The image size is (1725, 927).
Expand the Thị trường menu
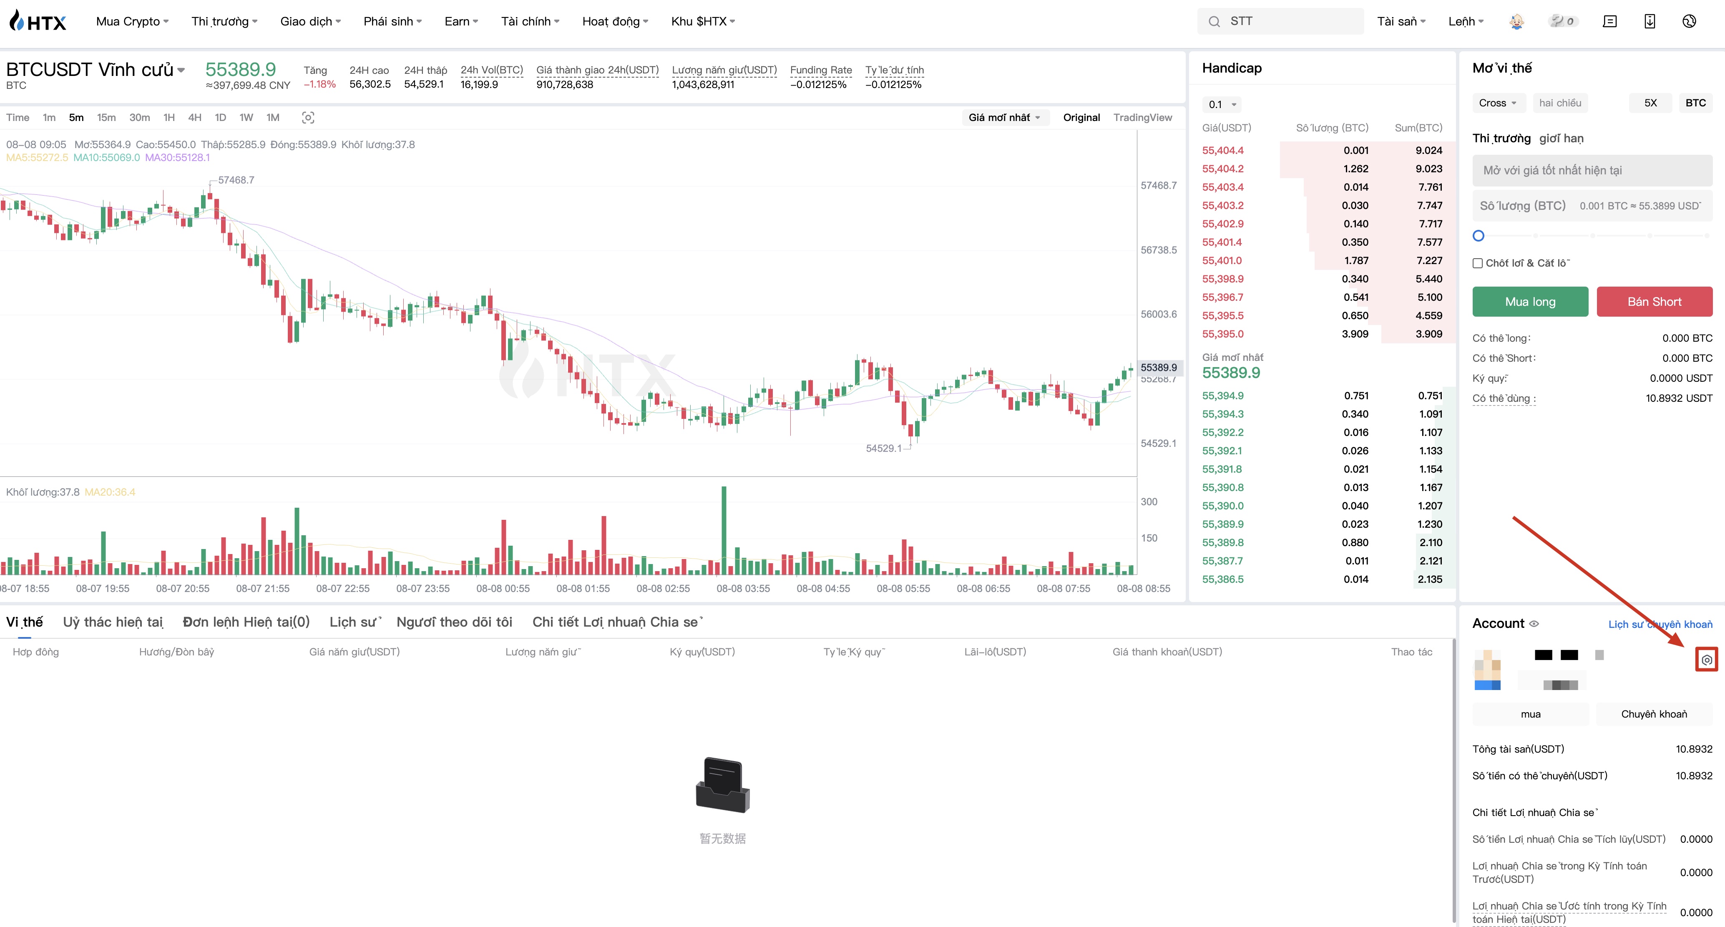[224, 21]
